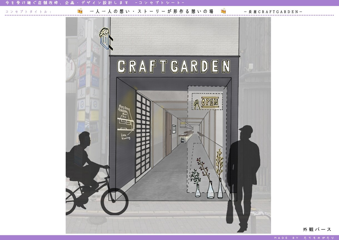Click the beer mugs icon before the title 一人一人の想い

(80, 11)
